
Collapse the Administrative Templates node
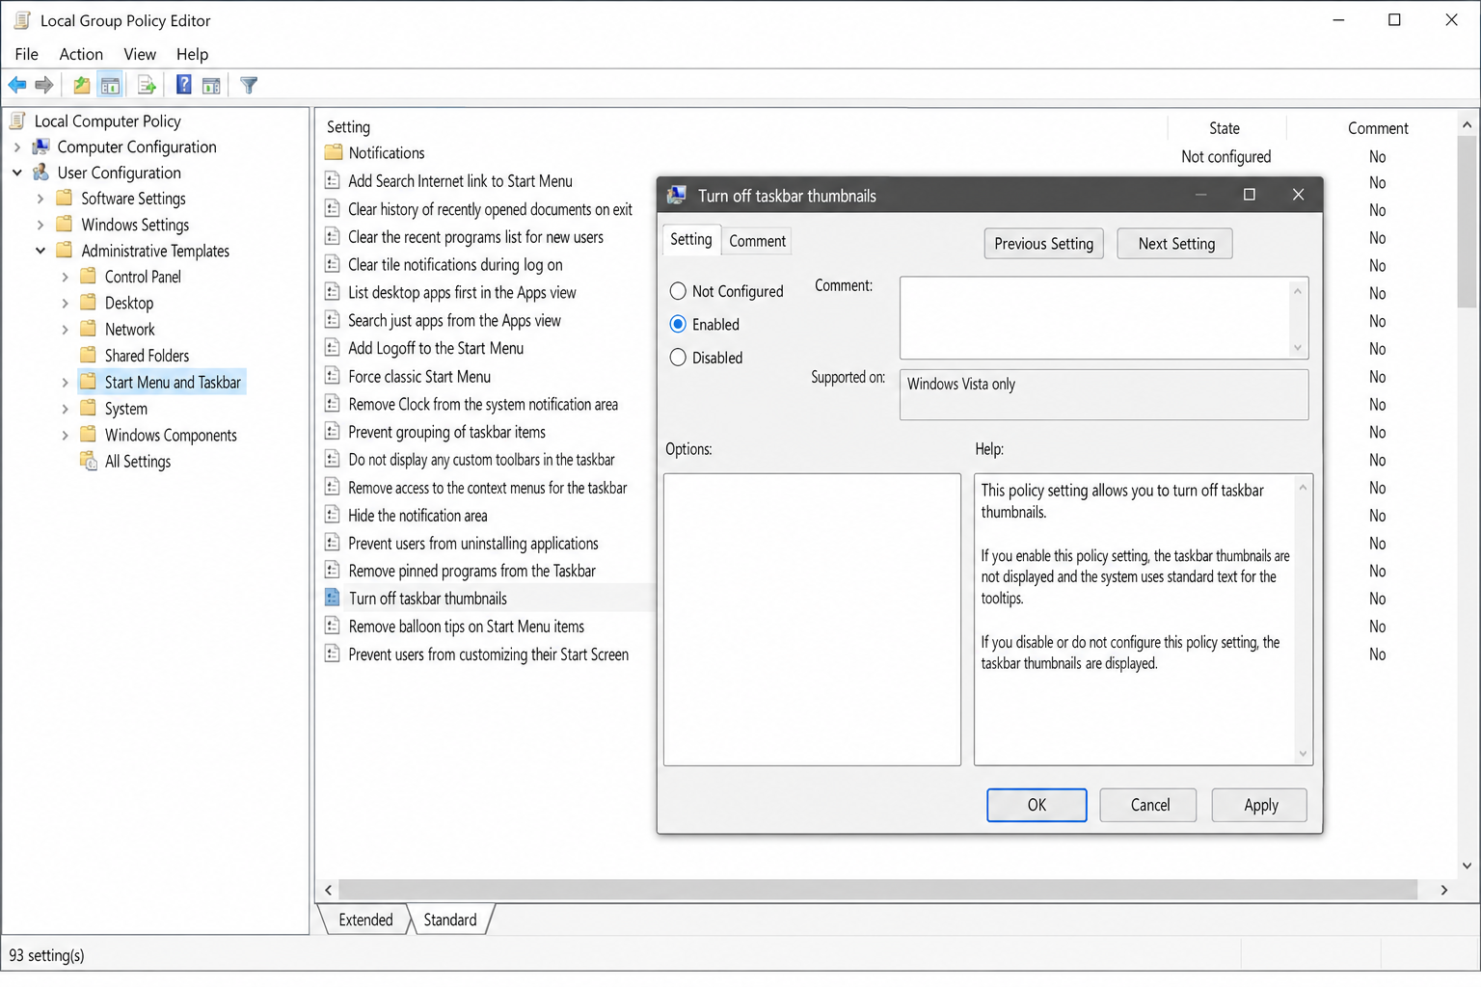40,251
